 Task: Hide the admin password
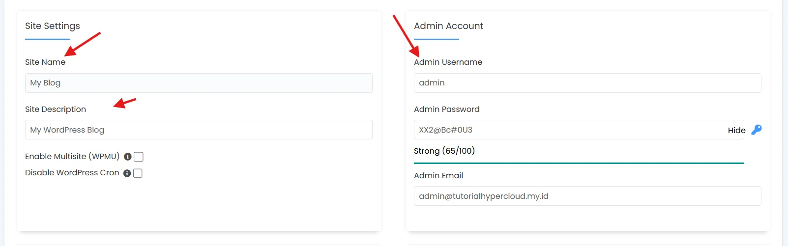coord(736,130)
